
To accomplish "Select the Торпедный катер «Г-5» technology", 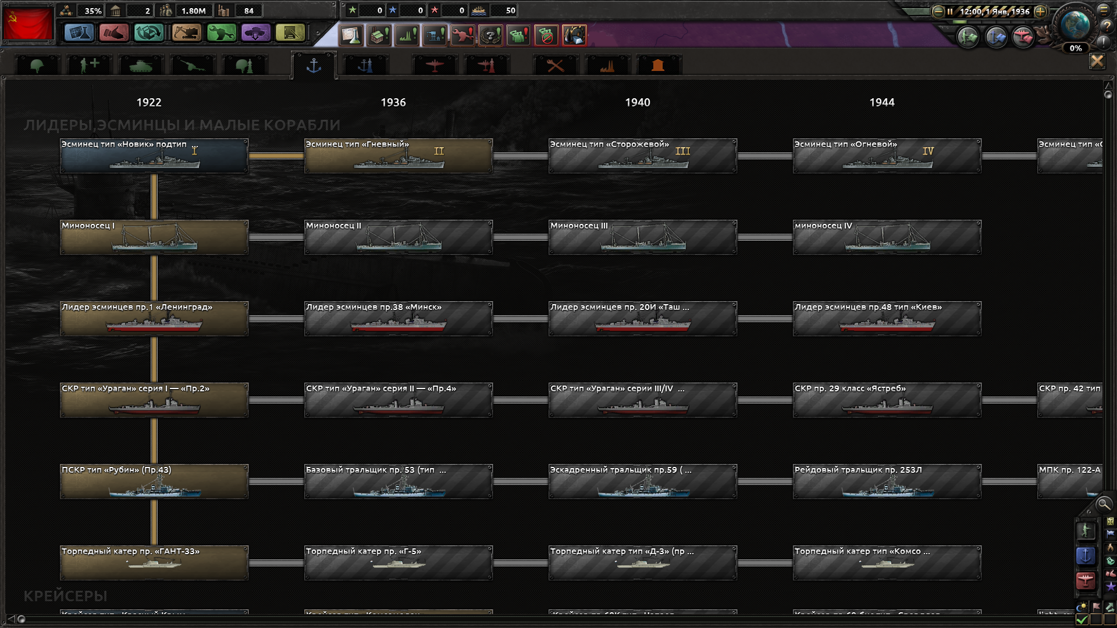I will click(399, 563).
